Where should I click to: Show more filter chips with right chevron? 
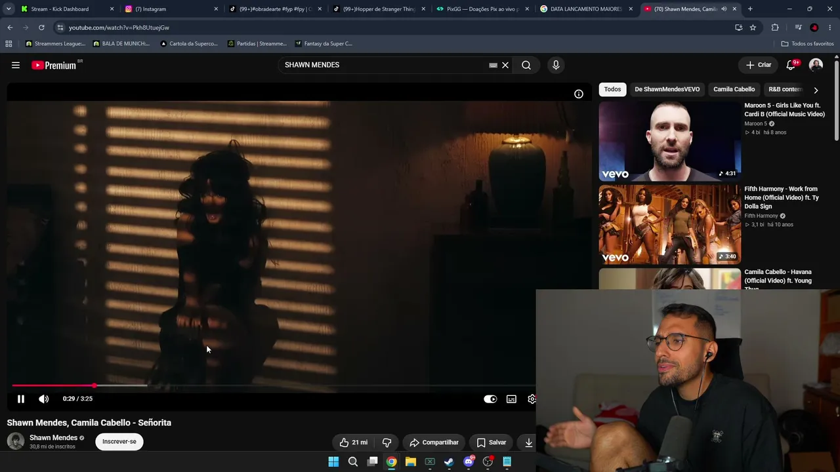(816, 90)
